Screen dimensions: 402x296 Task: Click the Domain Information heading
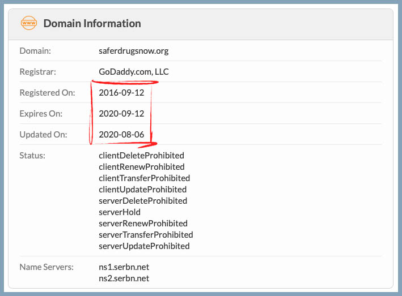tap(92, 24)
